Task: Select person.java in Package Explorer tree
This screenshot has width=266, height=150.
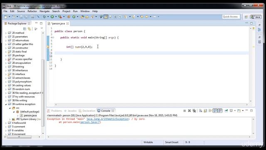Action: click(30, 115)
